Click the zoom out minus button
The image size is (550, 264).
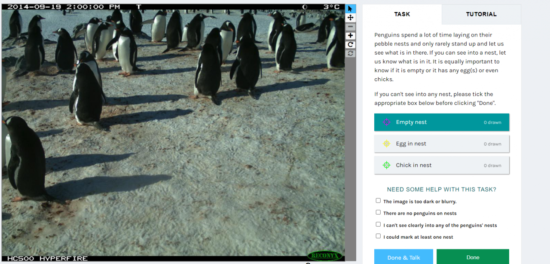[351, 27]
